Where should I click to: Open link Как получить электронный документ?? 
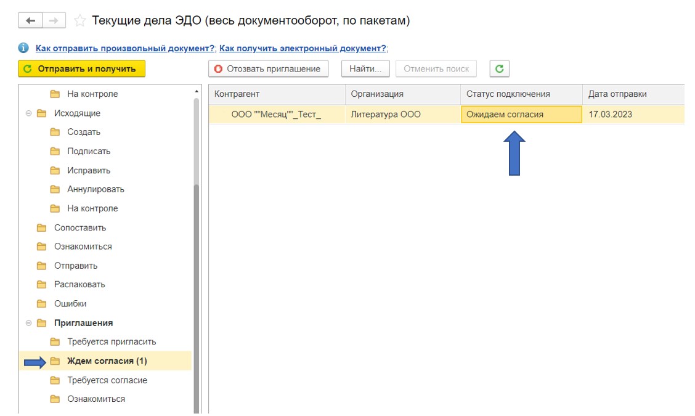303,48
